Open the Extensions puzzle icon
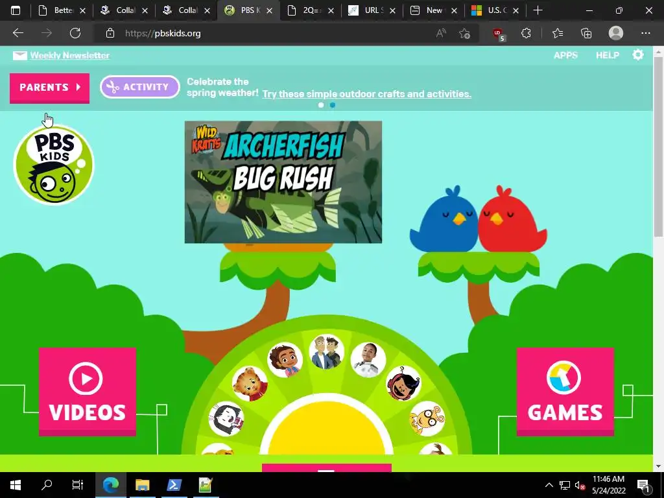 pyautogui.click(x=526, y=33)
